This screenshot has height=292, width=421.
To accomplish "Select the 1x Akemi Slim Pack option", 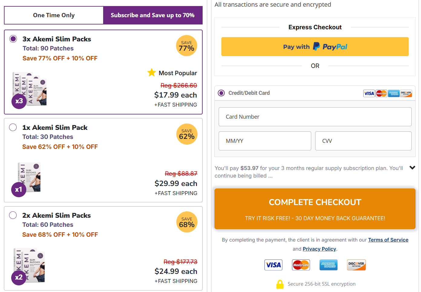I will [x=13, y=127].
